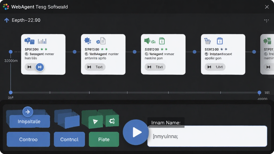Click the skip-back icon on the SP81300 card
Viewport: 274px width, 154px height.
[x=29, y=67]
